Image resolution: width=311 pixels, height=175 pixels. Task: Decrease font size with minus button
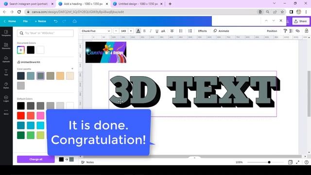pyautogui.click(x=116, y=31)
